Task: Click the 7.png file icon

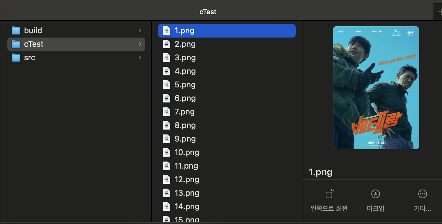Action: click(167, 112)
